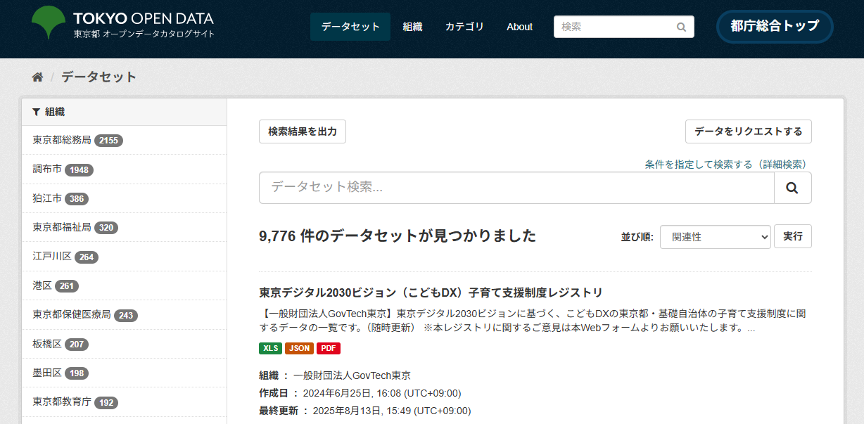Toggle the 東京都福祉局 organization filter
The height and width of the screenshot is (424, 864).
59,227
